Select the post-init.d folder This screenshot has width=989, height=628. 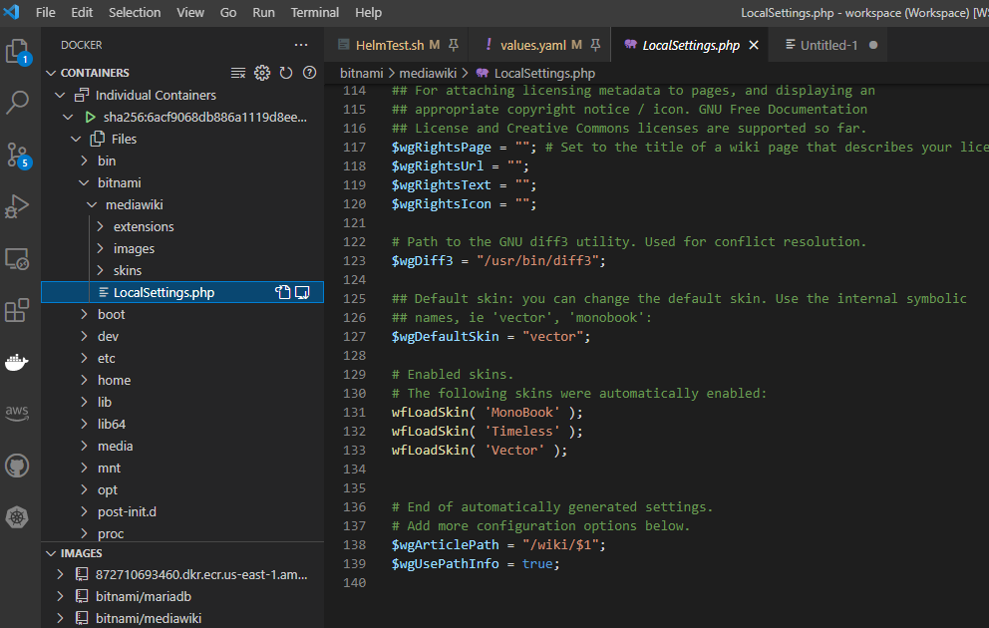coord(182,511)
